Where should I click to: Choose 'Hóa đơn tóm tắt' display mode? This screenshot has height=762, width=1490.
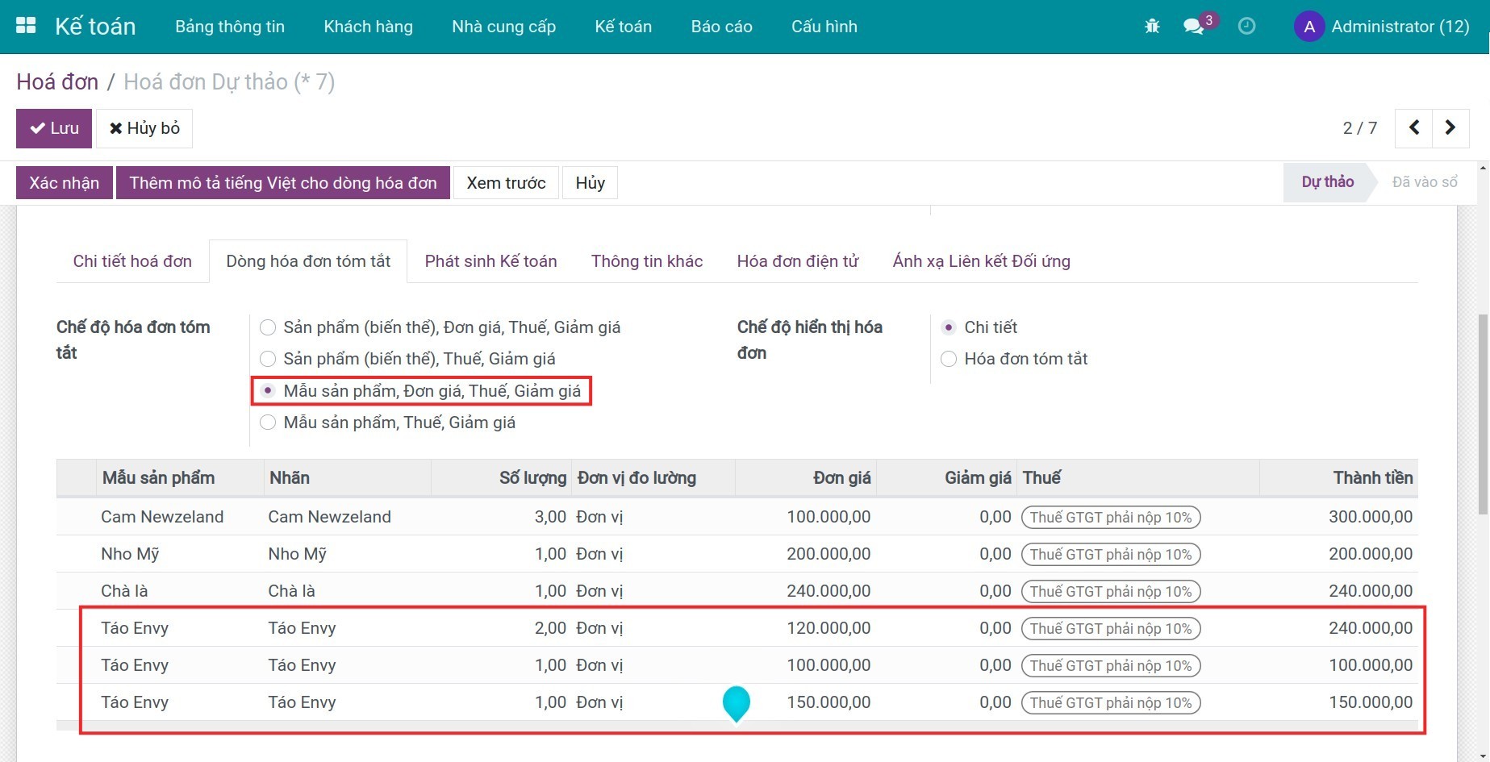click(x=949, y=359)
